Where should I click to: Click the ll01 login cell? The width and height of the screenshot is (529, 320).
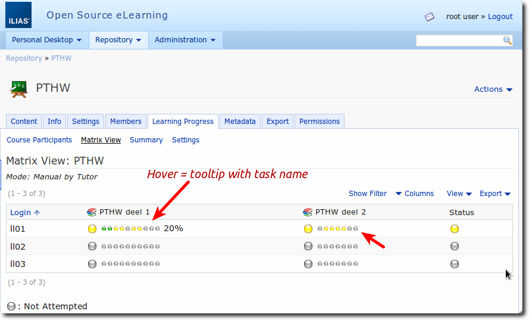point(17,229)
